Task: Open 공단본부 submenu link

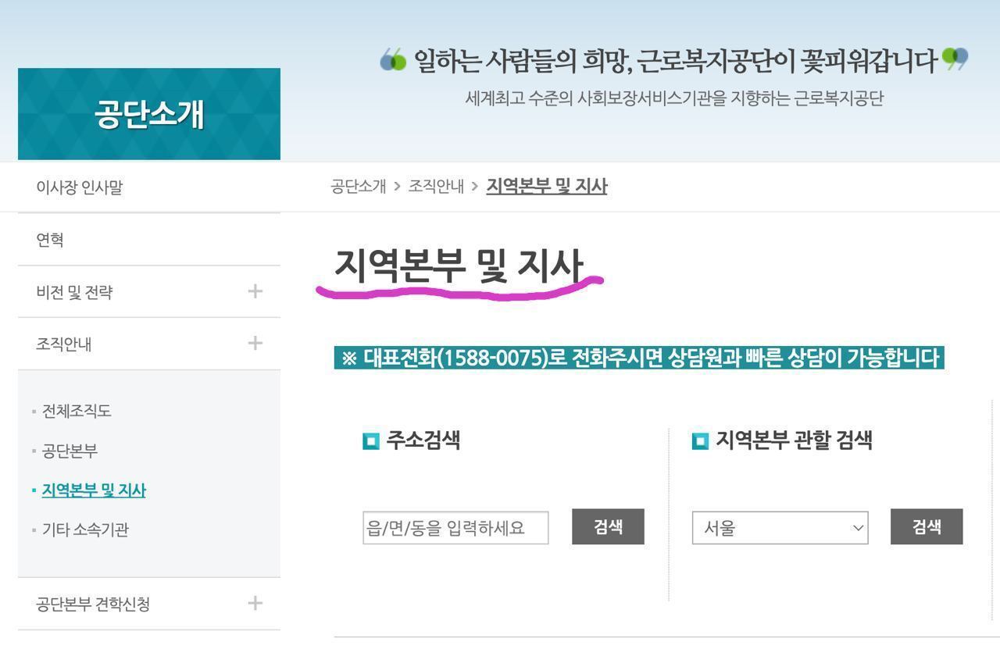Action: (70, 451)
